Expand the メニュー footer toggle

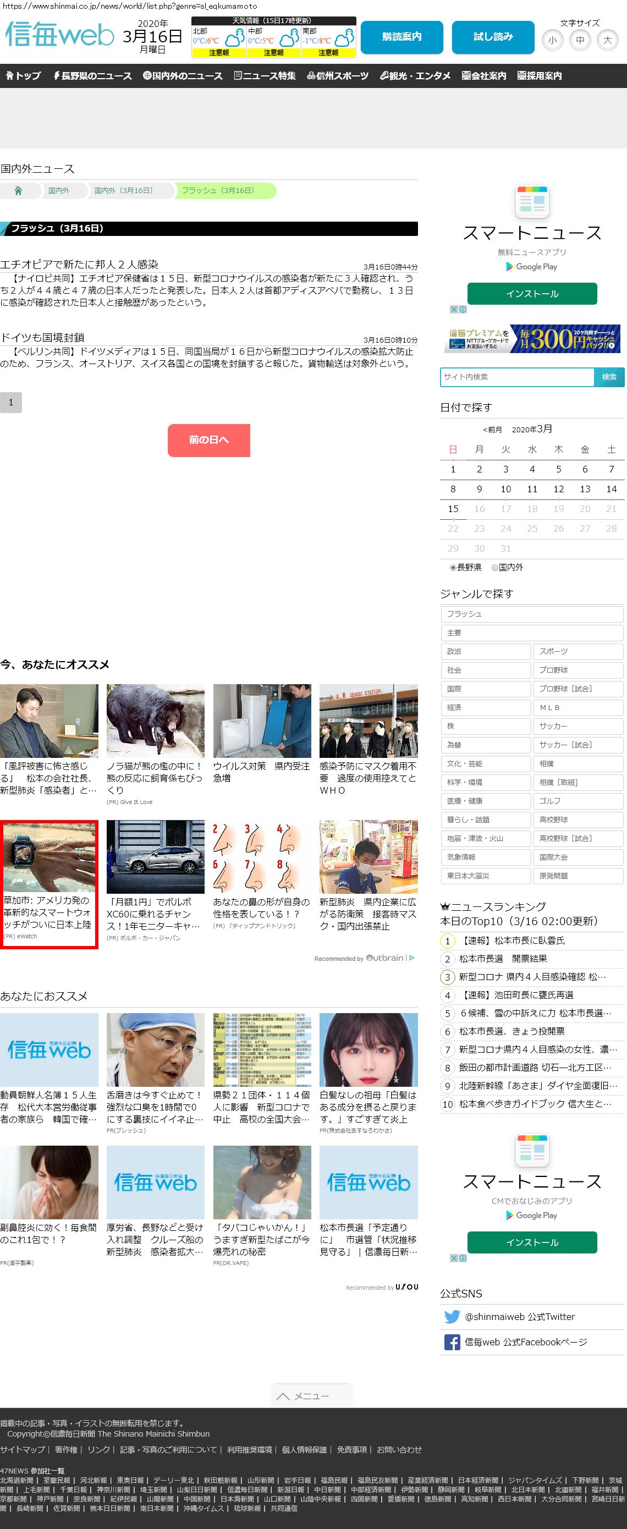pos(312,1395)
